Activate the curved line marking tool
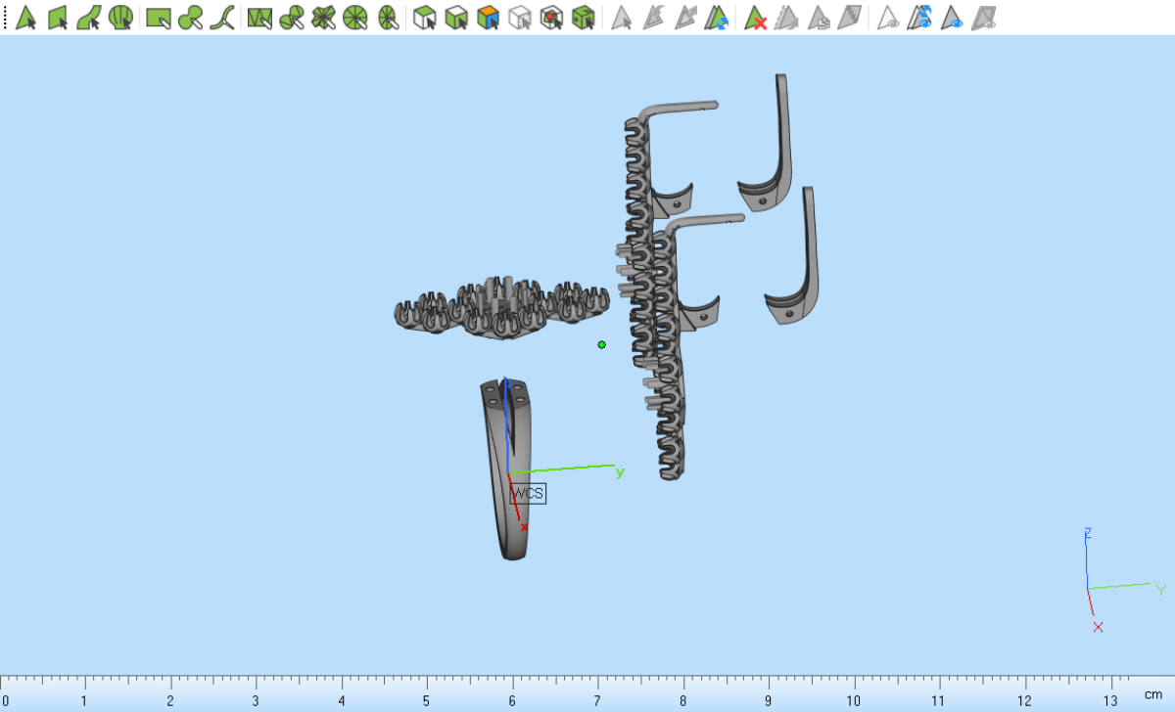 click(222, 17)
